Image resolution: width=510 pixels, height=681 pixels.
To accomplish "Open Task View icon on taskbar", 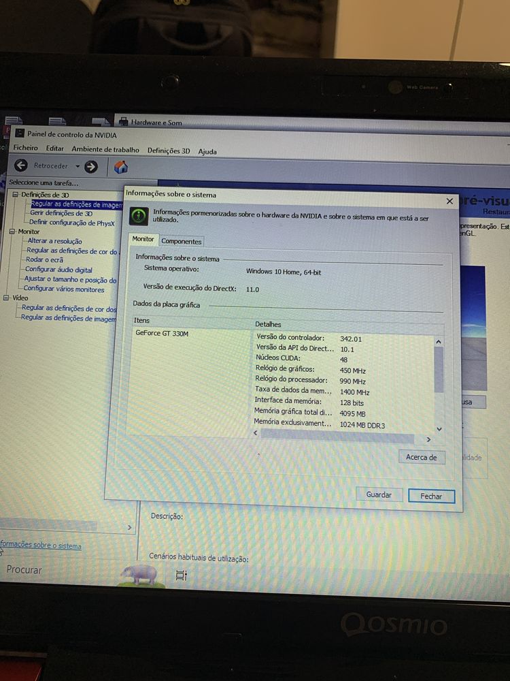I will (x=182, y=575).
